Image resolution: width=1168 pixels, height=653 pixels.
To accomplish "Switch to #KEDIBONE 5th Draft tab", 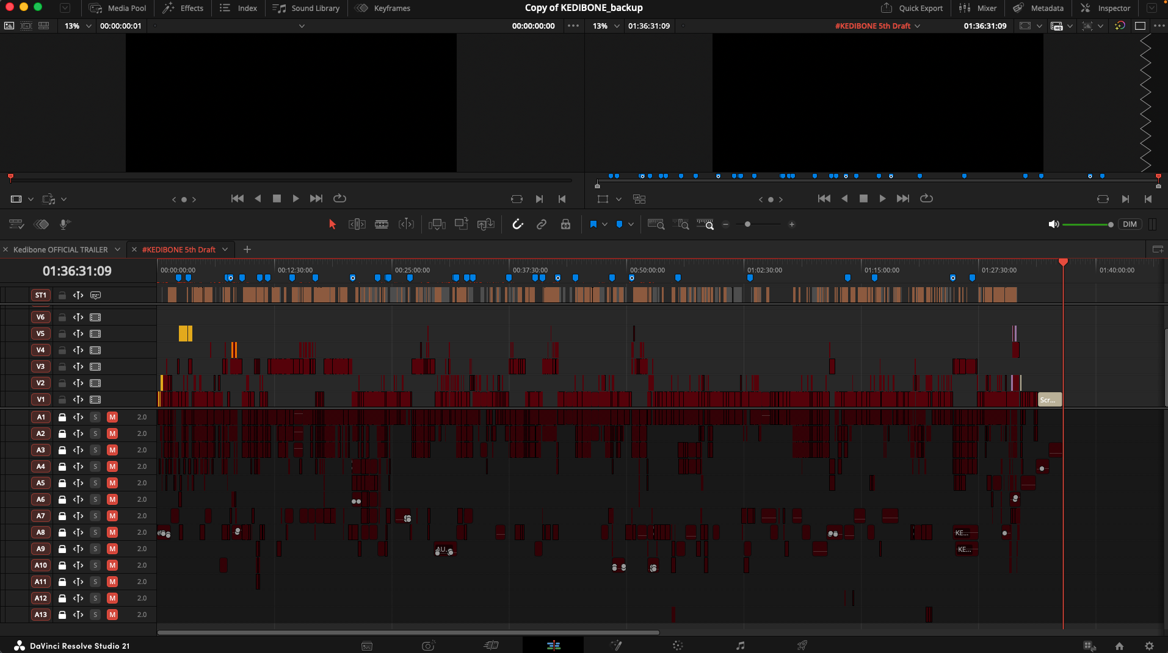I will [178, 249].
